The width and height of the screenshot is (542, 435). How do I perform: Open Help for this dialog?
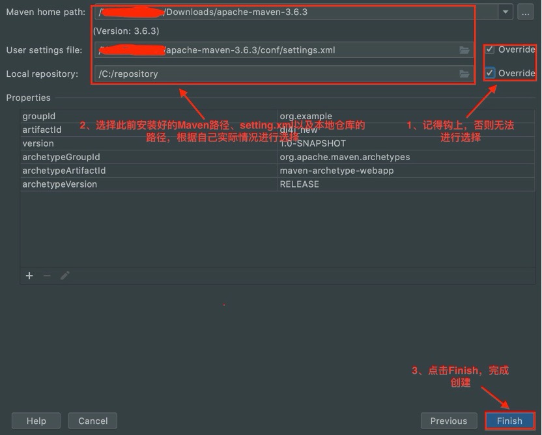point(36,421)
